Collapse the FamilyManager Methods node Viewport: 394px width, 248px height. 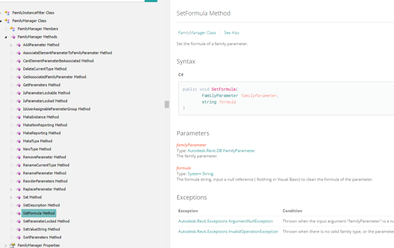6,37
